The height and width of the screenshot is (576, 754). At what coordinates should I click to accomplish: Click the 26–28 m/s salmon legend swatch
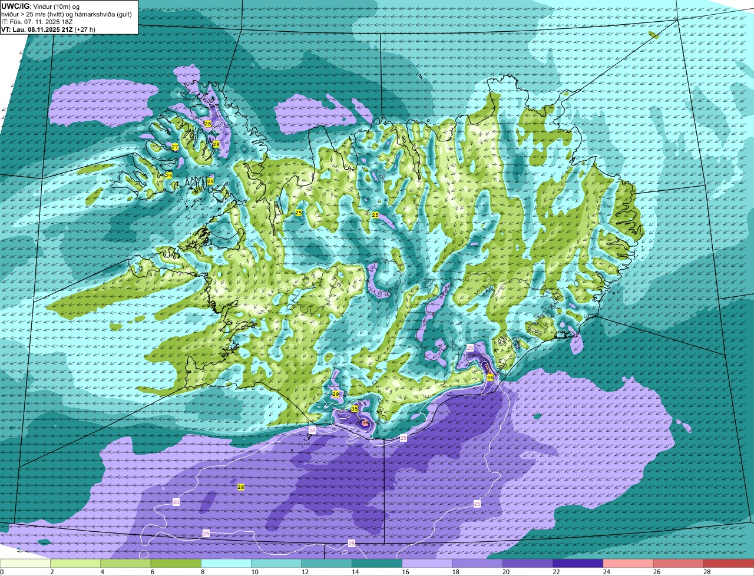tap(679, 564)
